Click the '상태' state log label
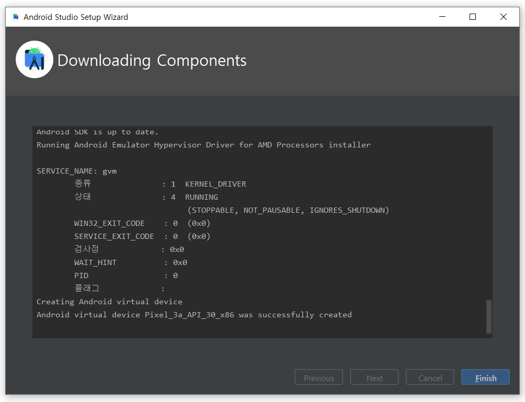525x402 pixels. [83, 197]
